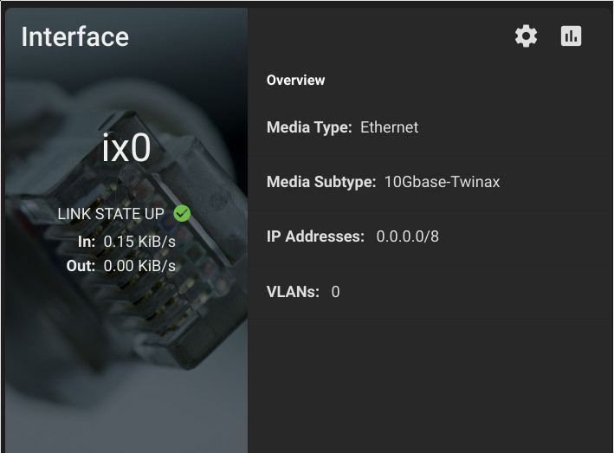Select the Out traffic rate value
Viewport: 614px width, 453px height.
139,266
